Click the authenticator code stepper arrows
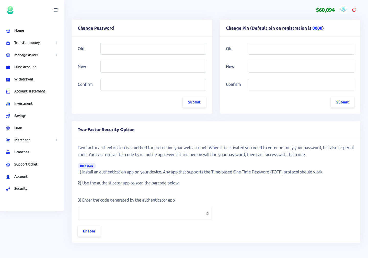This screenshot has height=258, width=368. [x=207, y=213]
